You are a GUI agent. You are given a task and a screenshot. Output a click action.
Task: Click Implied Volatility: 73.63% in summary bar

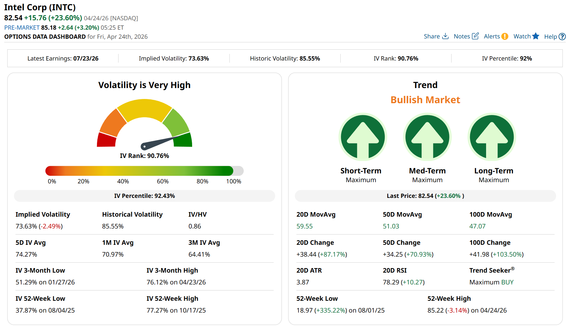174,58
